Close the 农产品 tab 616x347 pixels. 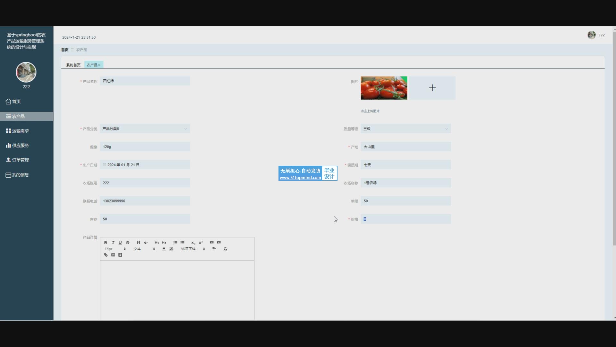99,65
